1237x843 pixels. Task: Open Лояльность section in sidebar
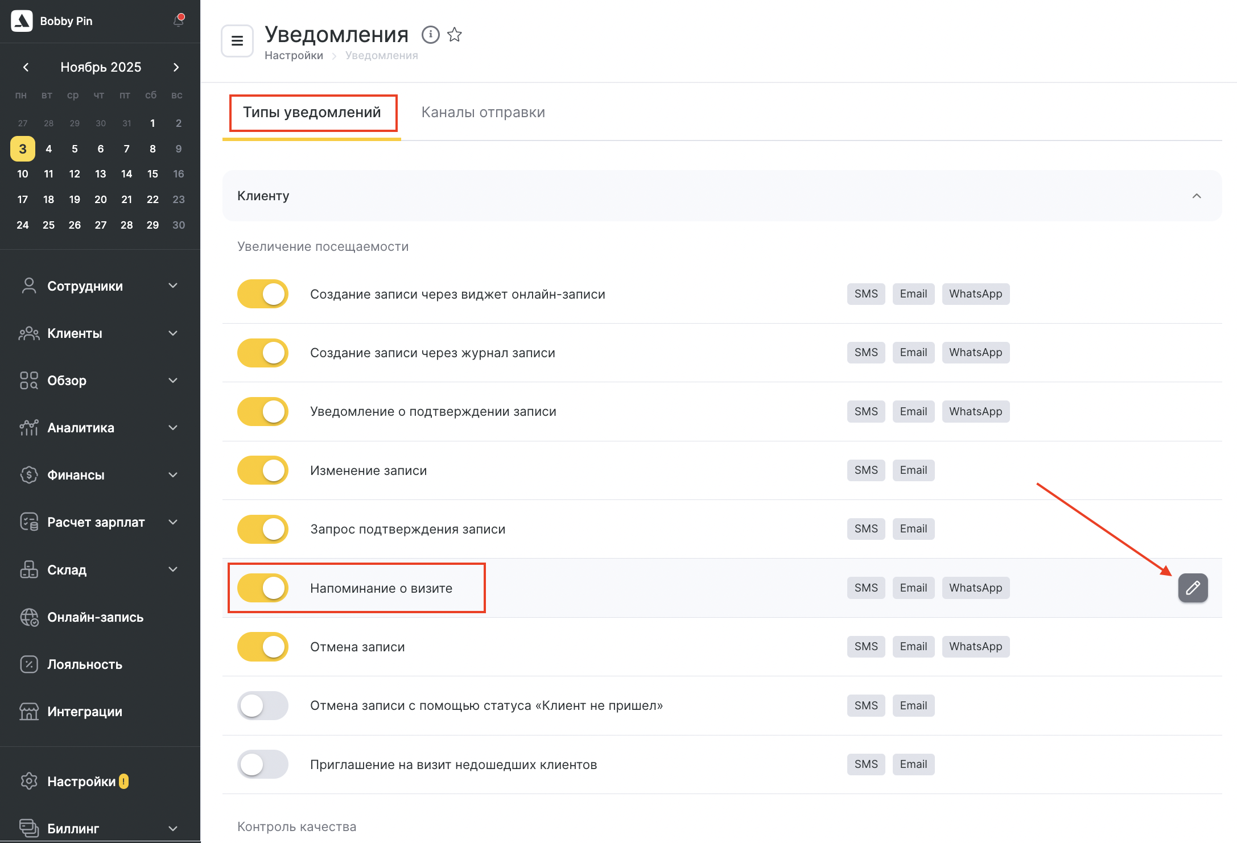point(84,664)
